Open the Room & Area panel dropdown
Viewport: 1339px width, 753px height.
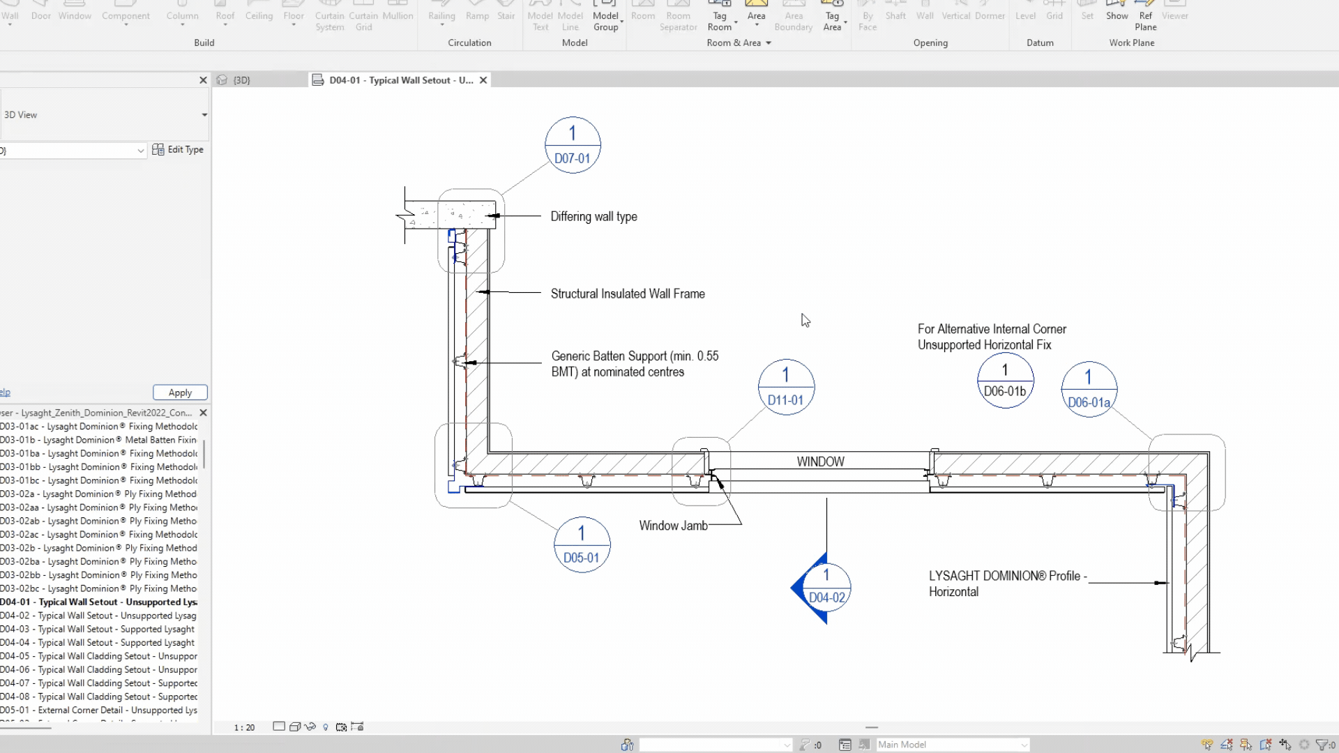click(x=769, y=43)
